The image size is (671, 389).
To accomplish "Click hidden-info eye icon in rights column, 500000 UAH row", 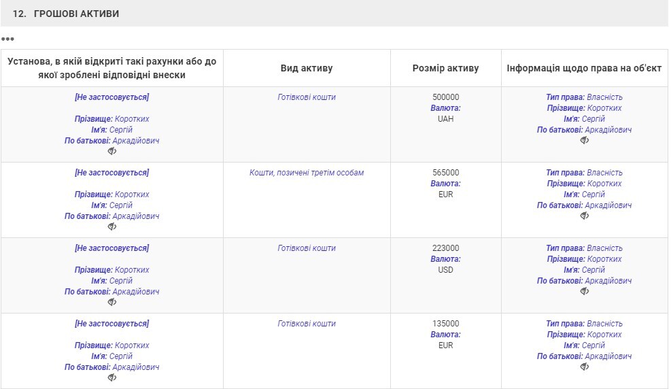I will click(x=584, y=140).
